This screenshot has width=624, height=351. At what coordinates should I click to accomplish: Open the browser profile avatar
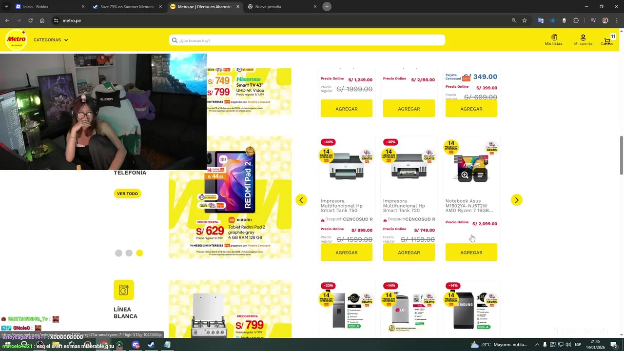(605, 20)
